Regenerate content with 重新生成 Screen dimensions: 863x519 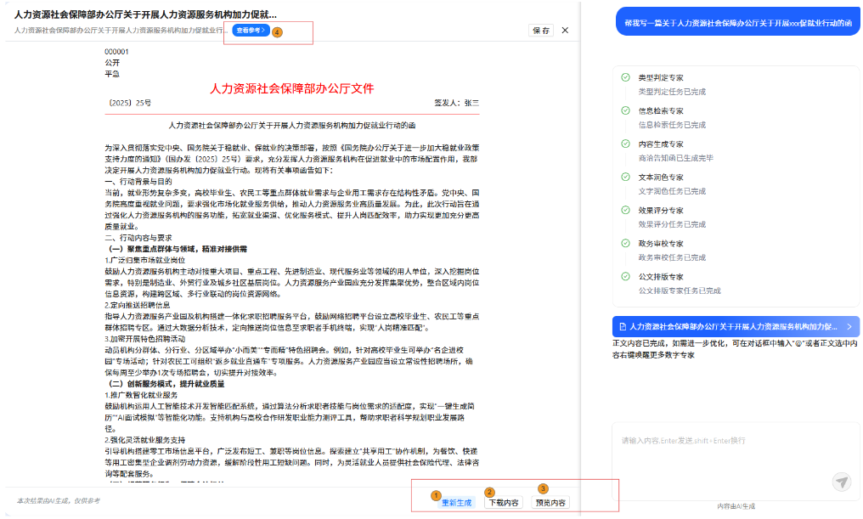[456, 503]
